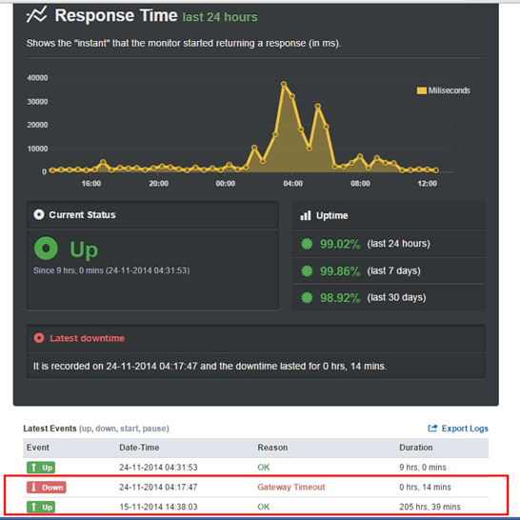Click date 24-11-2014 04:31:53 in events table
The image size is (520, 520).
(158, 468)
